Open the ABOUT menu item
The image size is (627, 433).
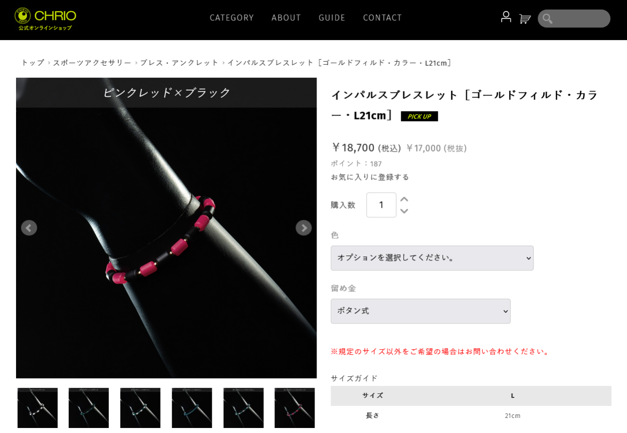(x=286, y=18)
